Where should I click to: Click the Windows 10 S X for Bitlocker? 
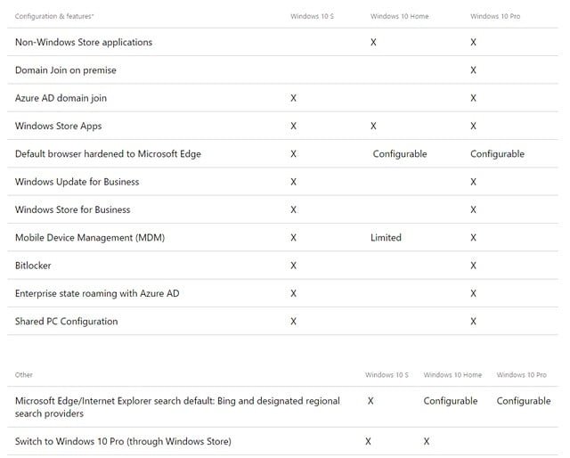pyautogui.click(x=293, y=266)
